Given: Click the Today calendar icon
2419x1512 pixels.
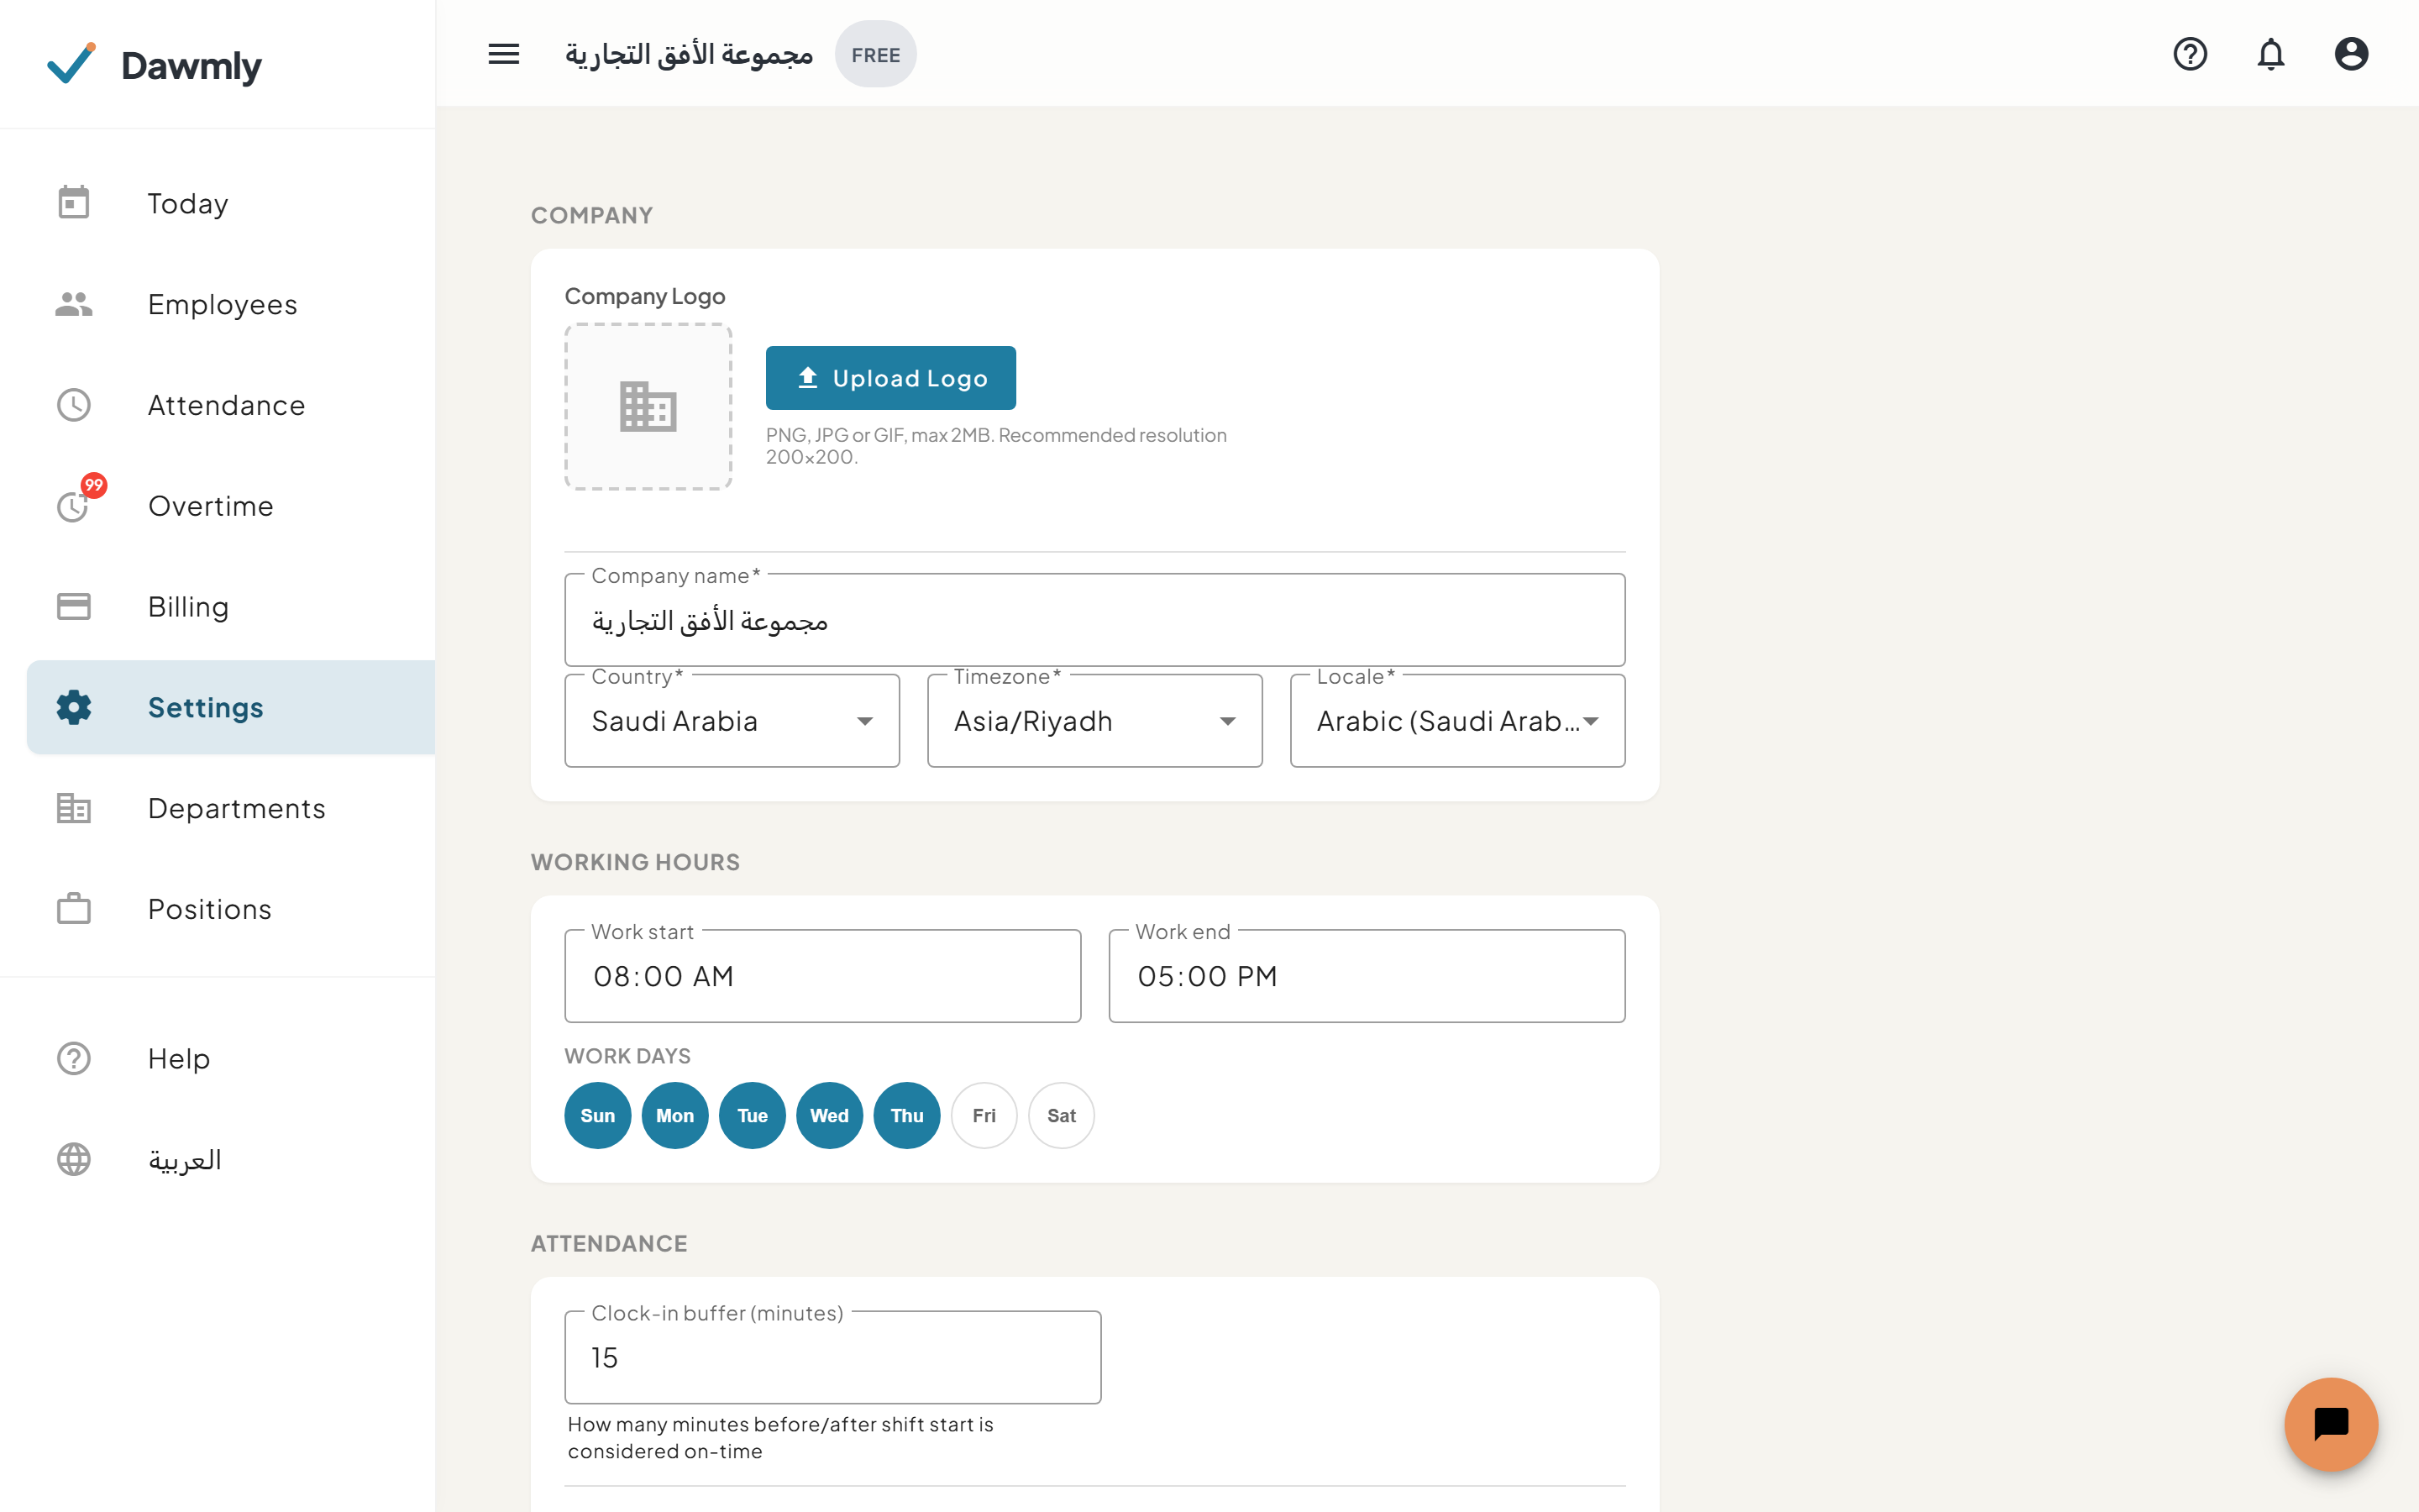Looking at the screenshot, I should click(74, 203).
